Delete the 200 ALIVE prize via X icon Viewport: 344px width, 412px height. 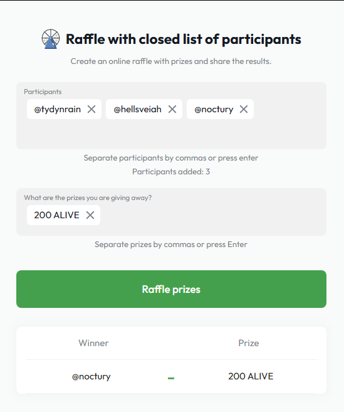click(x=90, y=215)
